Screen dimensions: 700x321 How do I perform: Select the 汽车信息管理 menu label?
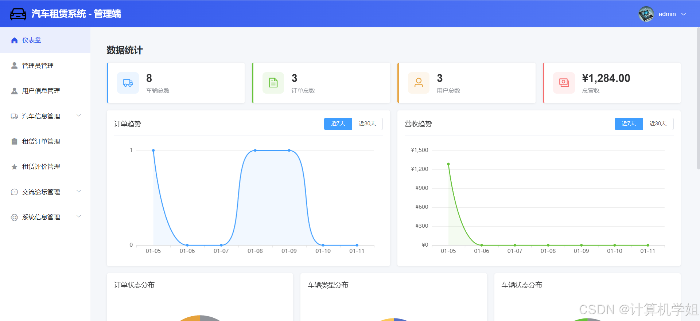point(41,116)
